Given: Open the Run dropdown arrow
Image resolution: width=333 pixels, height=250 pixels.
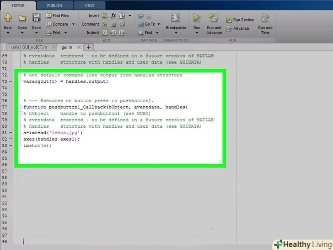Looking at the screenshot, I should tap(197, 33).
